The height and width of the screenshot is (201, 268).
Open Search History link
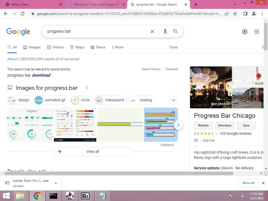[151, 69]
